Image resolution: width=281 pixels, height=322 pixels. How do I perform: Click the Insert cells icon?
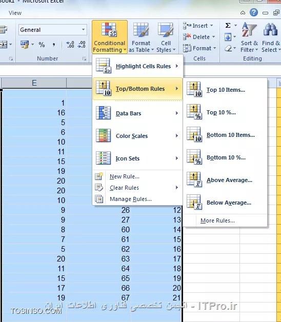187,26
